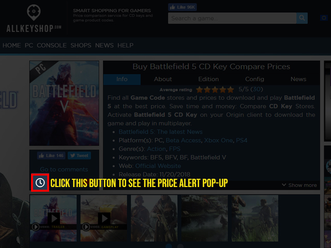Click the price alert clock icon

[x=40, y=183]
